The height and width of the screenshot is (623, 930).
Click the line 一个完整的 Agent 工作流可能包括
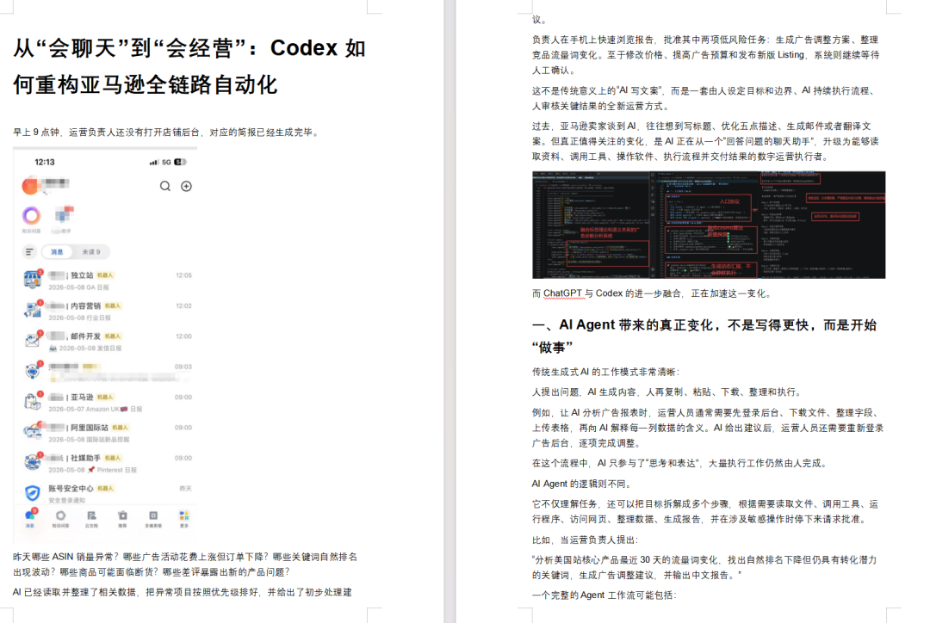pos(604,595)
